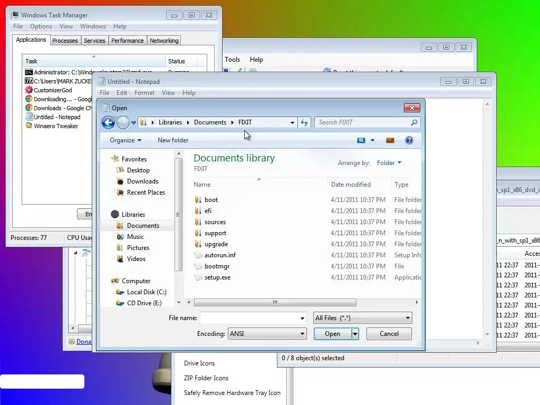Switch to Performance tab in Task Manager

click(x=127, y=41)
